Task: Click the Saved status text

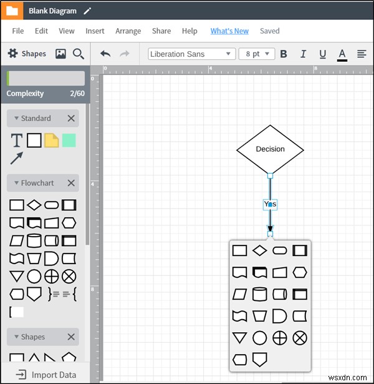Action: pos(270,31)
